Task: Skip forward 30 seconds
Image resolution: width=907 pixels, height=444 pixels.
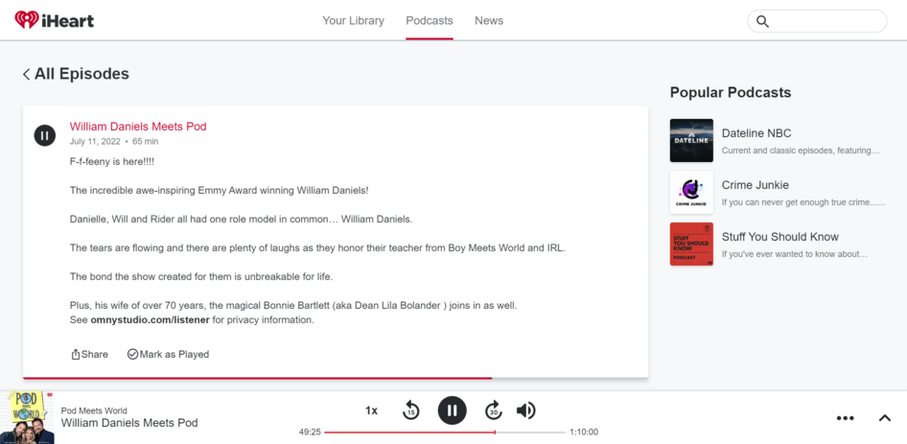Action: (x=494, y=410)
